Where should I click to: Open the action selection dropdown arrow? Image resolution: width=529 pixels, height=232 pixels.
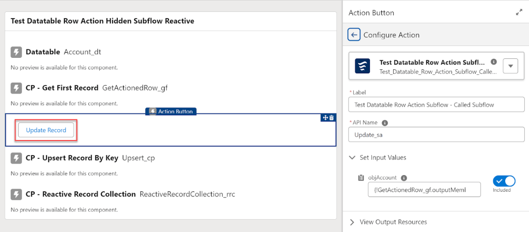click(510, 66)
